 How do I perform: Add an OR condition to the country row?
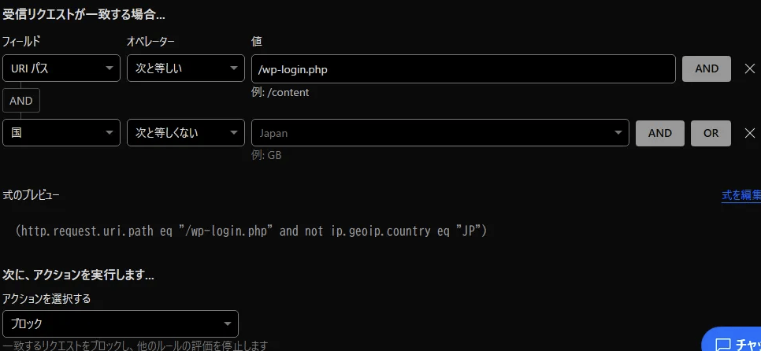(x=711, y=133)
